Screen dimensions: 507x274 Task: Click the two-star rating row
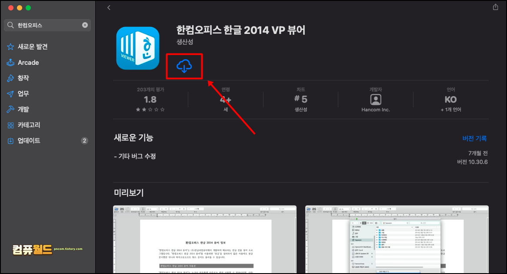pos(150,110)
